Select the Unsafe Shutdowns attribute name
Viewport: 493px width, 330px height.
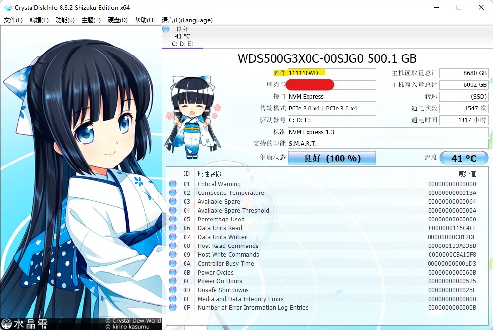pos(223,290)
